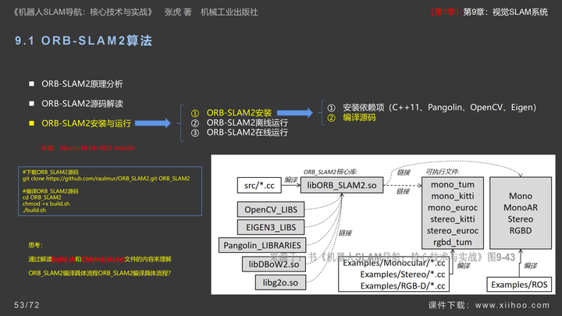Click 'rgbd_tum' in the executables list
The image size is (562, 316).
click(453, 242)
